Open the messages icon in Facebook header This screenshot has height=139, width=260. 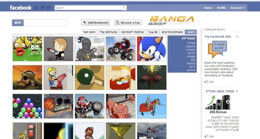click(42, 8)
